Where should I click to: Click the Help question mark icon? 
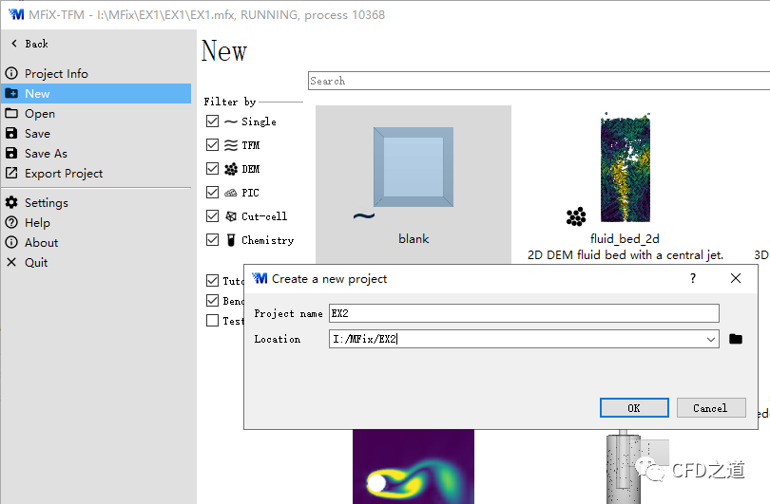[11, 223]
